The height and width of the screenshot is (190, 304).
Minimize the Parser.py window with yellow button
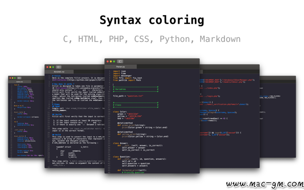pos(111,61)
